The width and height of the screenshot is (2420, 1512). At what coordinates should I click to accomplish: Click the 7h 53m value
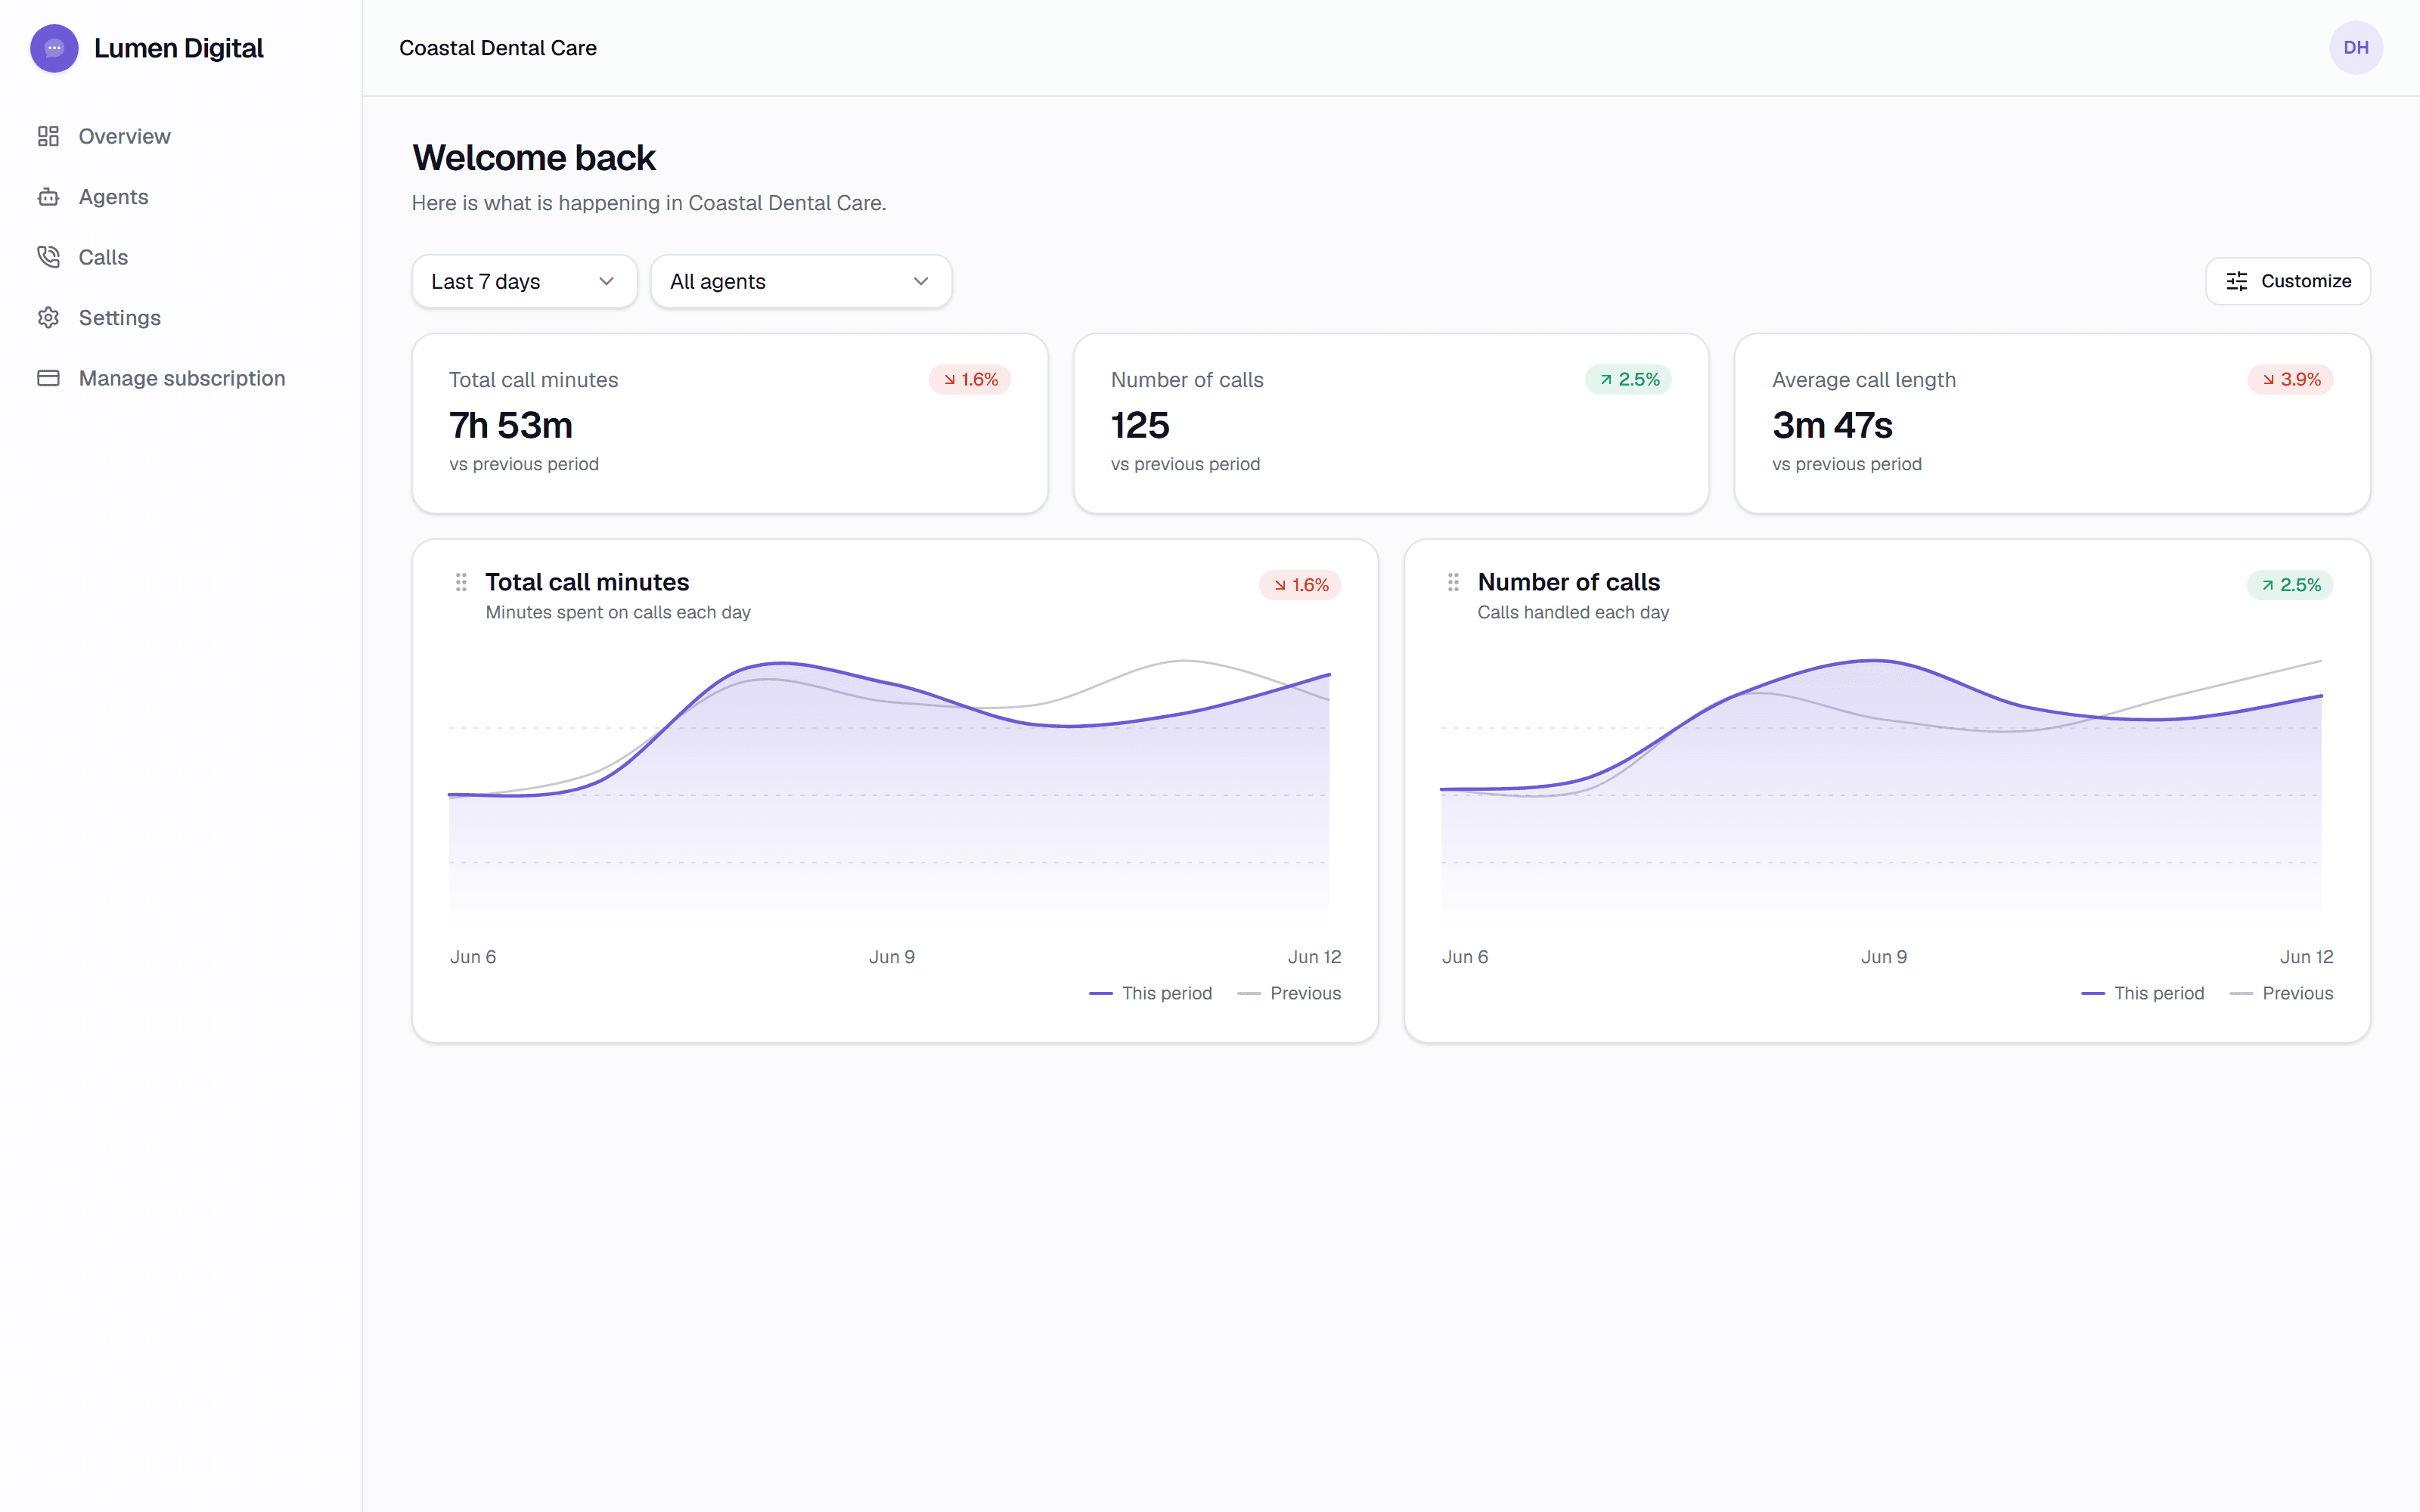[x=511, y=426]
